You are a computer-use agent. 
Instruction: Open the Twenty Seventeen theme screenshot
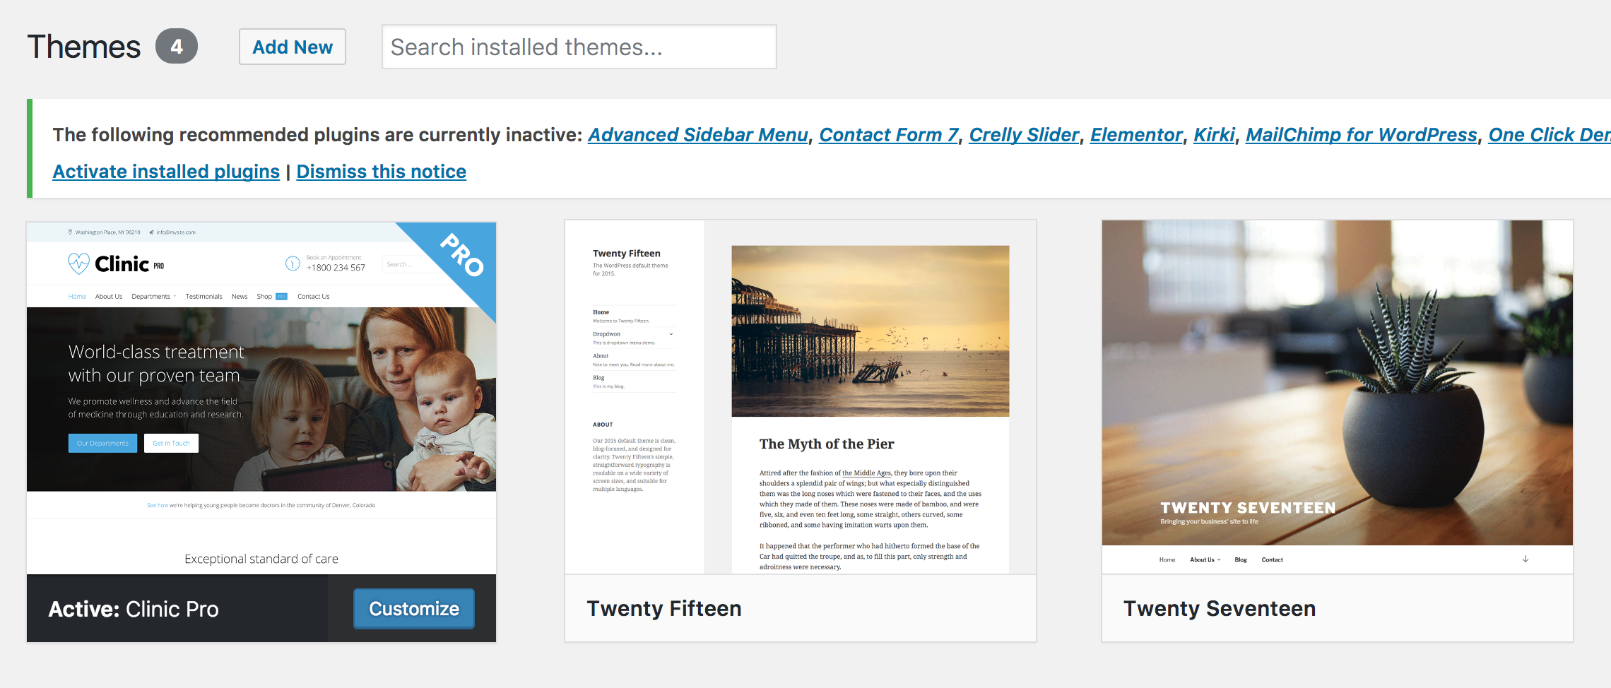pos(1338,397)
